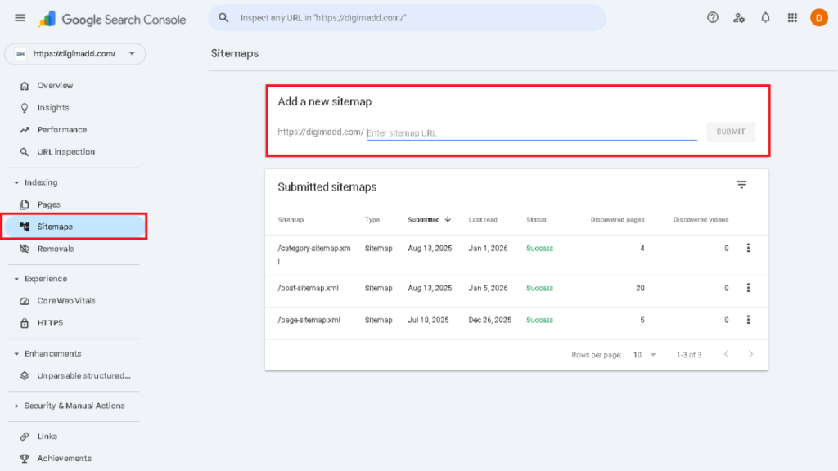The width and height of the screenshot is (838, 471).
Task: Open the hamburger main menu
Action: 20,18
